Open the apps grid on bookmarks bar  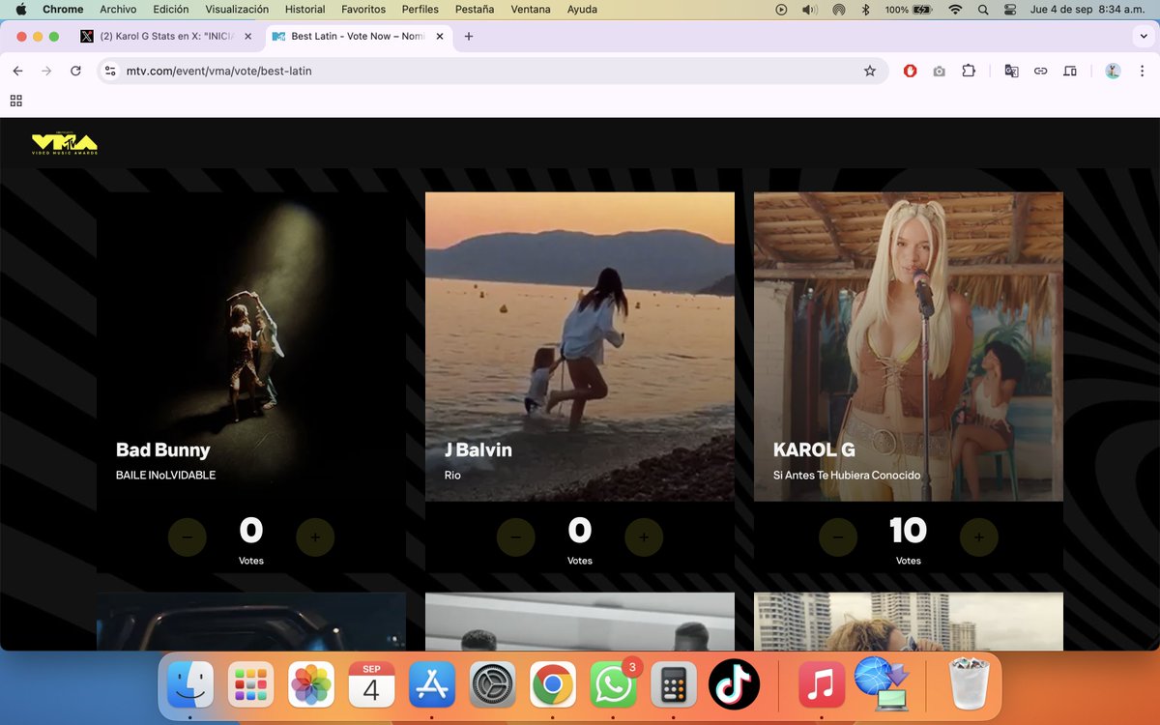(x=15, y=101)
